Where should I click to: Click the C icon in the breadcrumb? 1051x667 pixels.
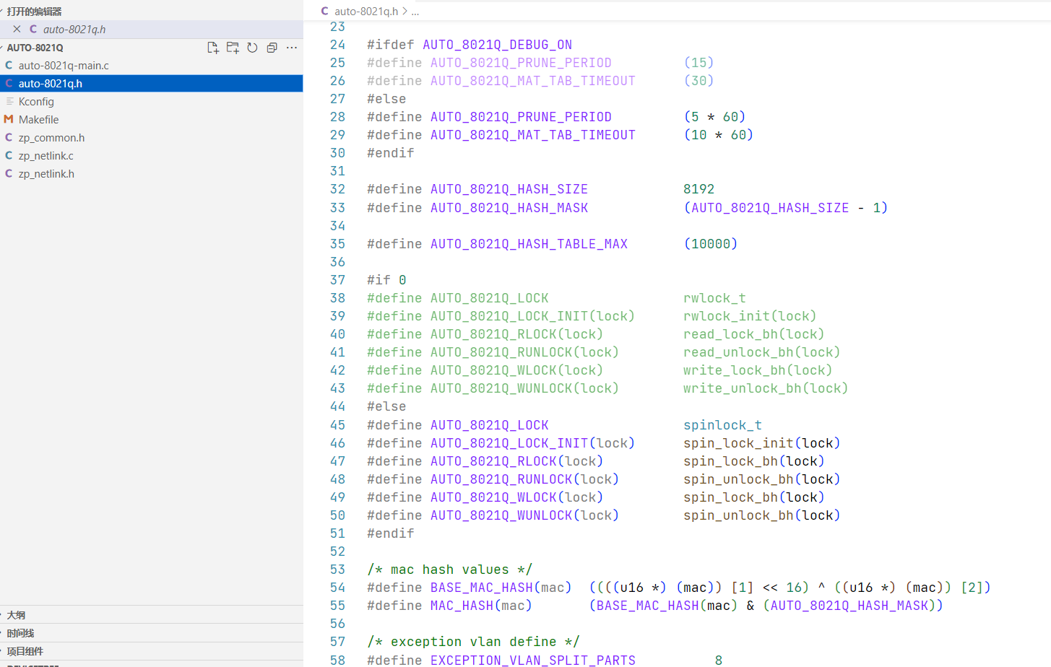[x=325, y=12]
